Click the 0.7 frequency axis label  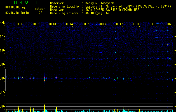click(3, 92)
